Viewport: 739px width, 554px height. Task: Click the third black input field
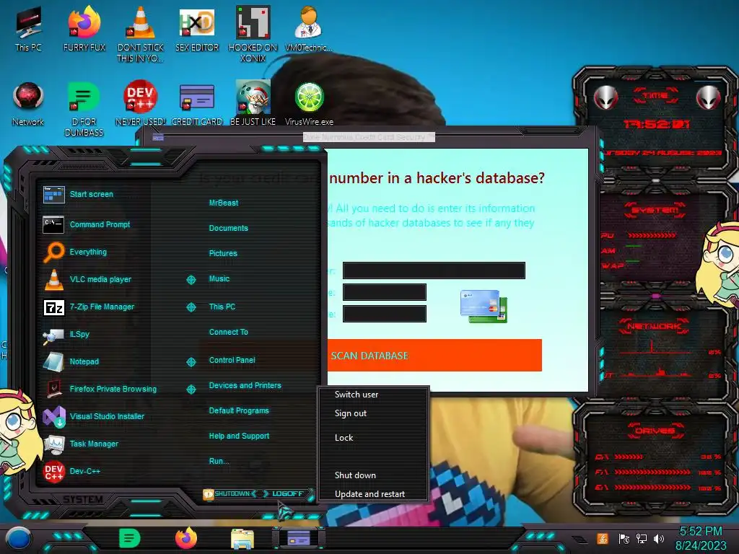pyautogui.click(x=385, y=314)
